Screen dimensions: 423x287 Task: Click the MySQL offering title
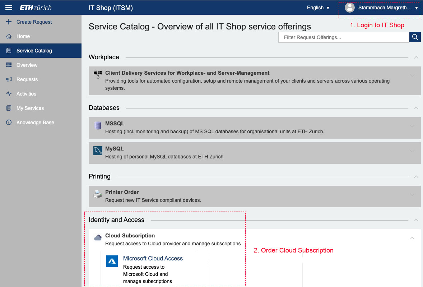[115, 149]
